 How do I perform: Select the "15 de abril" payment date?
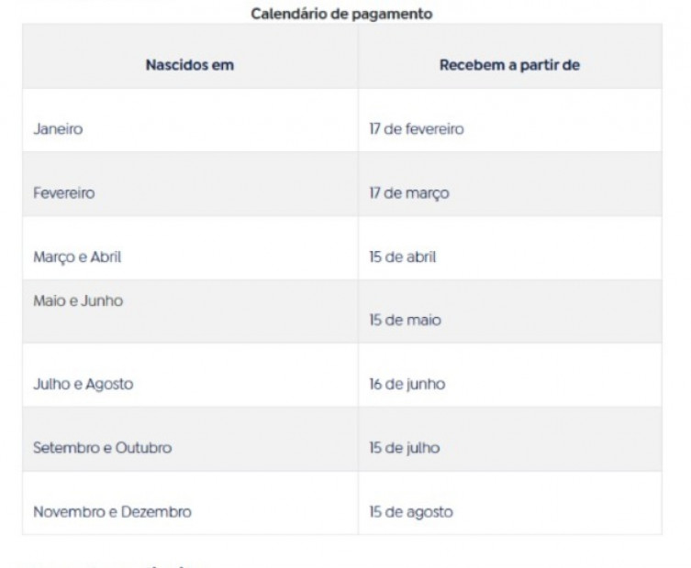click(x=402, y=257)
